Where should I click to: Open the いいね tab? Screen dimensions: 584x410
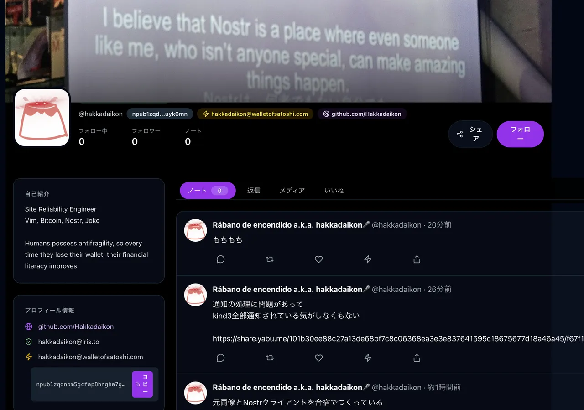tap(334, 191)
